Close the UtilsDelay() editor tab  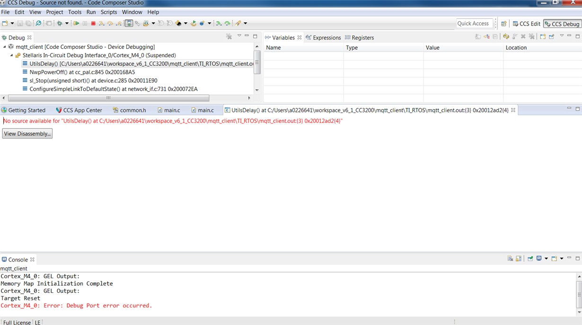(x=513, y=110)
